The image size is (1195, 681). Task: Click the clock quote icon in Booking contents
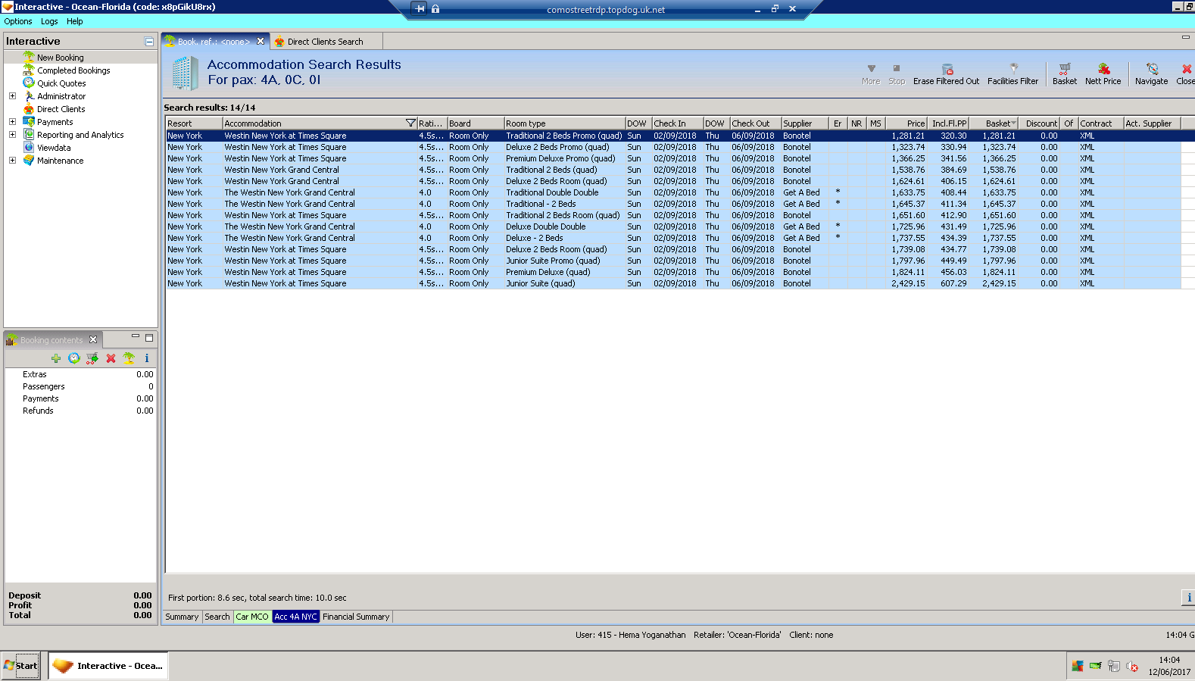73,358
